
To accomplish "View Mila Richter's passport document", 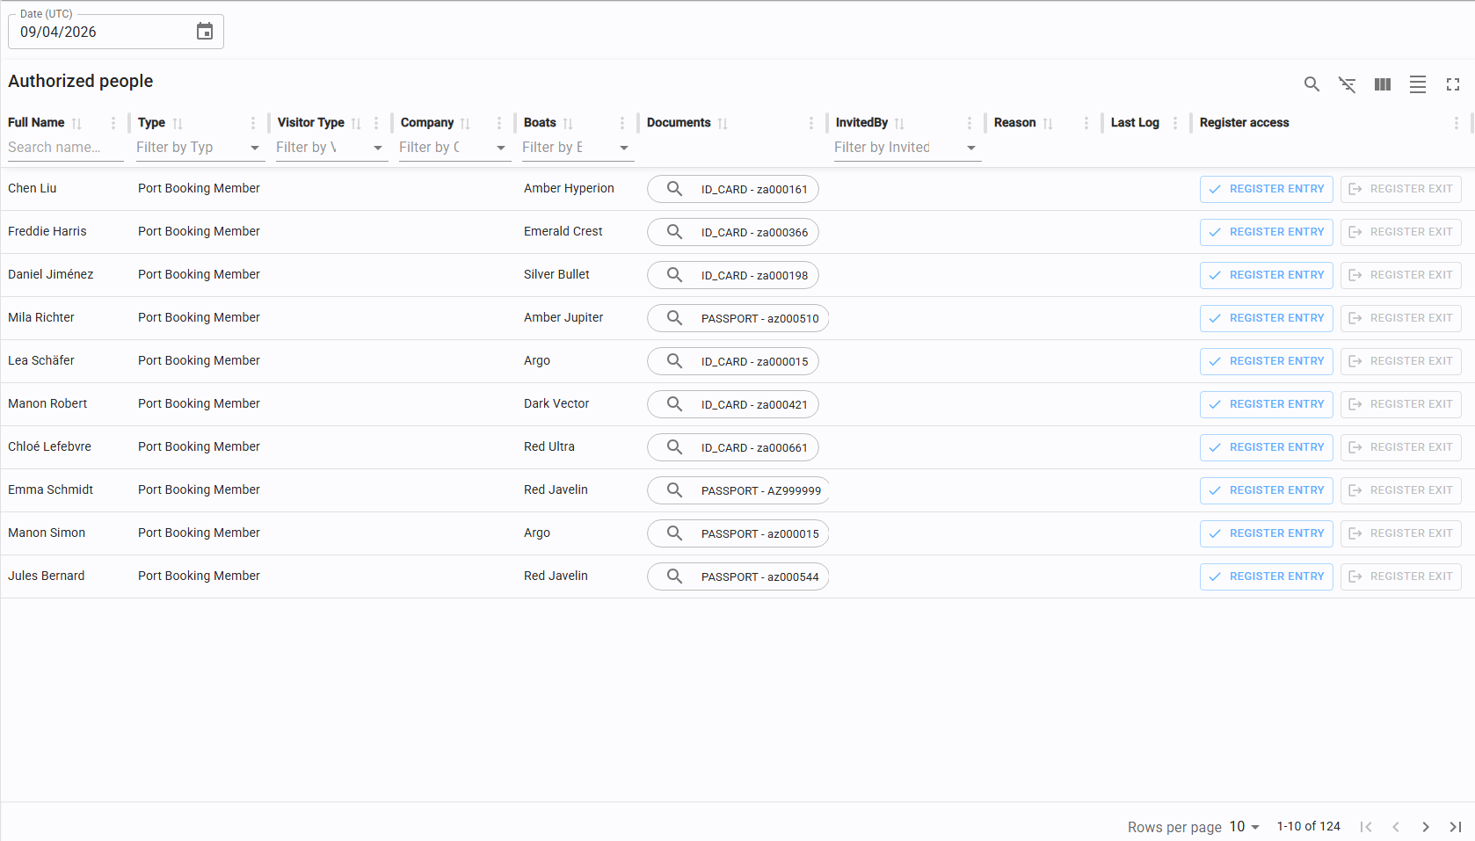I will tap(737, 318).
